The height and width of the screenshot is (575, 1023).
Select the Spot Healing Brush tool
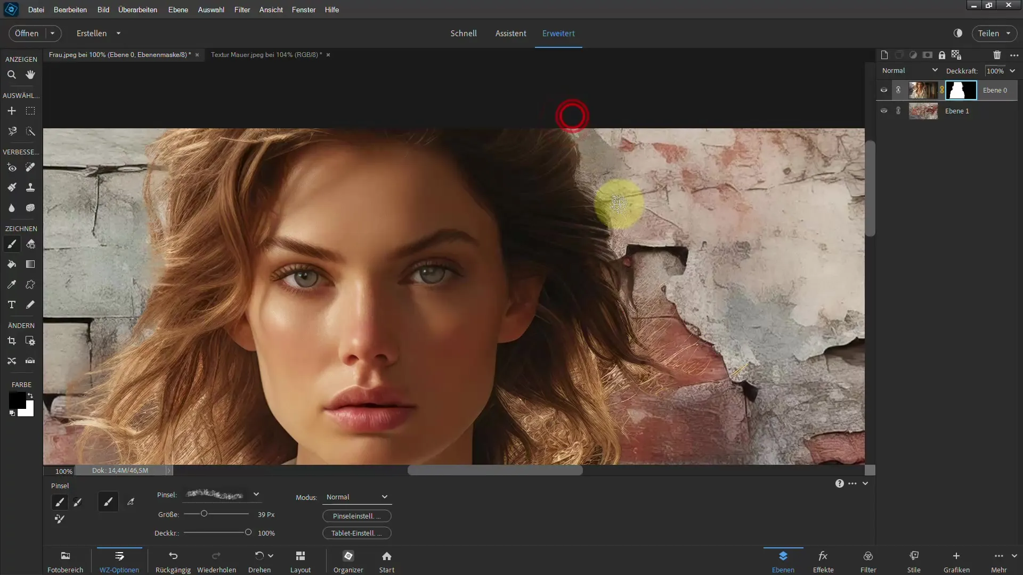30,167
